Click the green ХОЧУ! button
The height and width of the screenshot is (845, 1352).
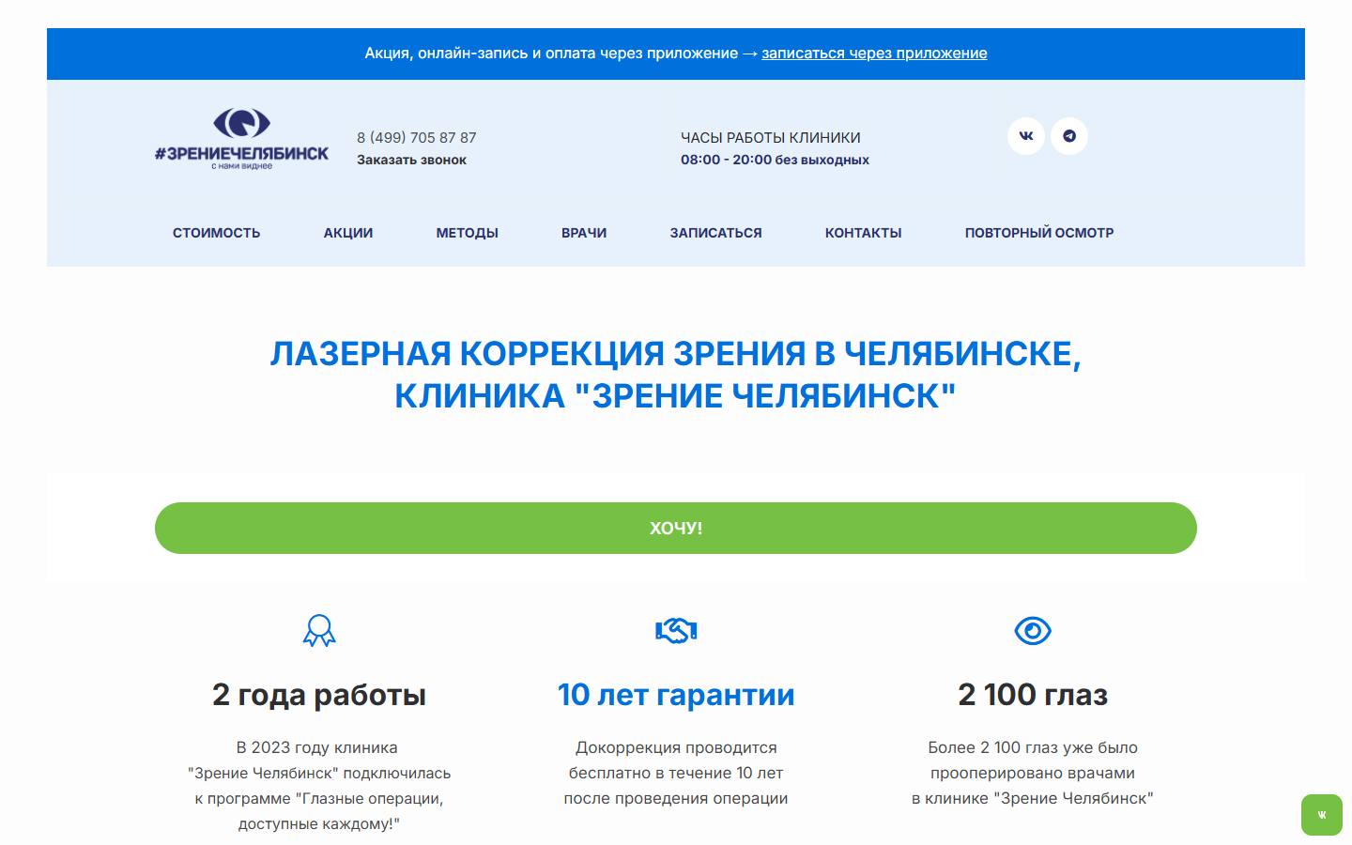click(676, 528)
